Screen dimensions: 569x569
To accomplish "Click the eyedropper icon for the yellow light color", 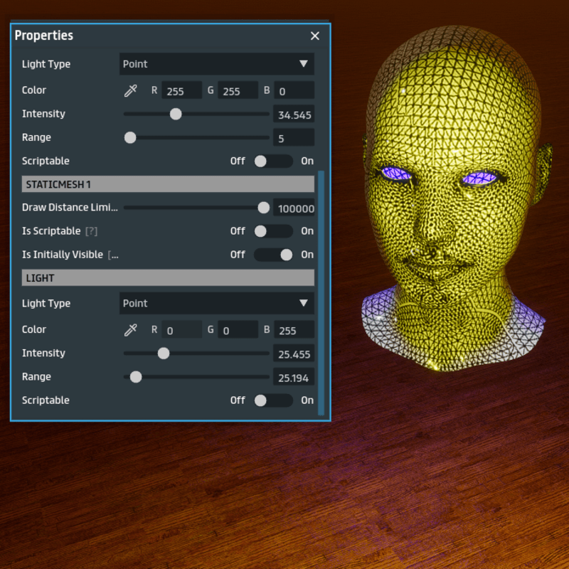I will 130,90.
